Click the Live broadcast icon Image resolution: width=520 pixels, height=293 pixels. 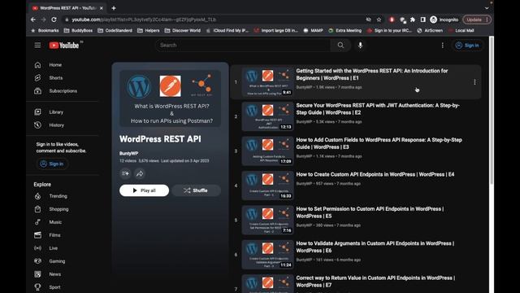[x=38, y=247]
